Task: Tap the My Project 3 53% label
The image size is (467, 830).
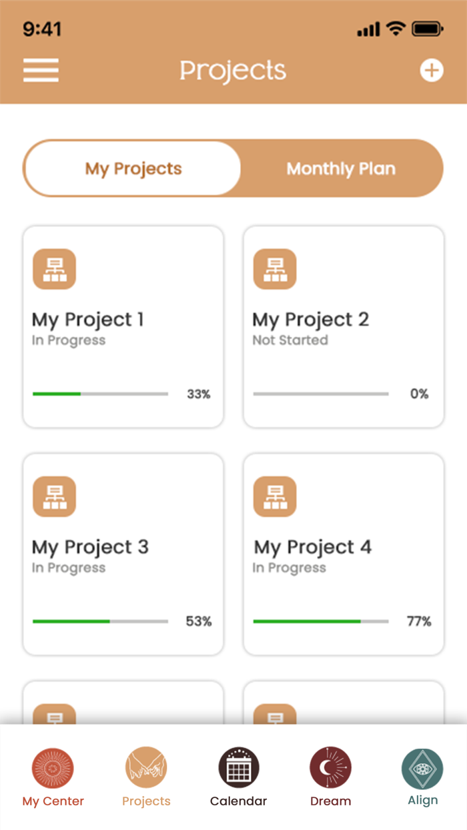Action: pyautogui.click(x=198, y=622)
